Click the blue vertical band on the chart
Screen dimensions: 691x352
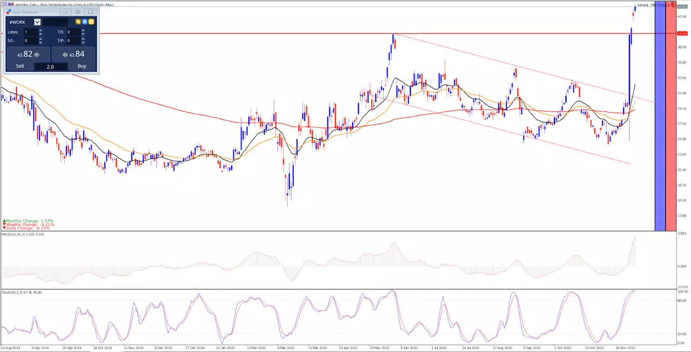pyautogui.click(x=660, y=119)
